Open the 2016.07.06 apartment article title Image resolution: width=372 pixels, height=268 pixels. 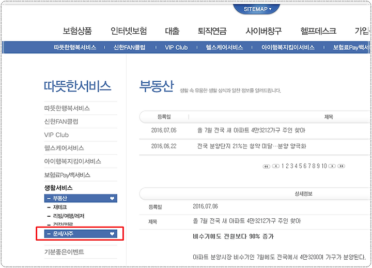pos(251,130)
